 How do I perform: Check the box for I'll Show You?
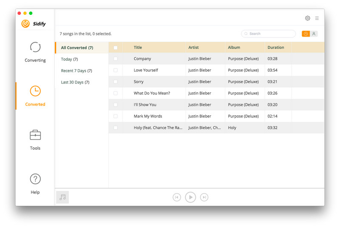[116, 105]
